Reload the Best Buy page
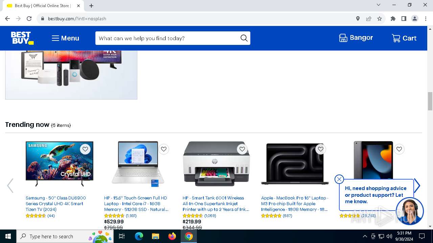 pyautogui.click(x=29, y=19)
